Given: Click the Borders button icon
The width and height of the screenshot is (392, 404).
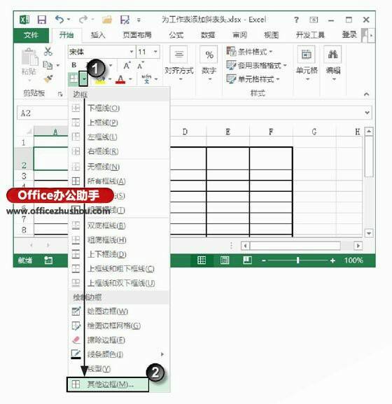Looking at the screenshot, I should pos(73,79).
